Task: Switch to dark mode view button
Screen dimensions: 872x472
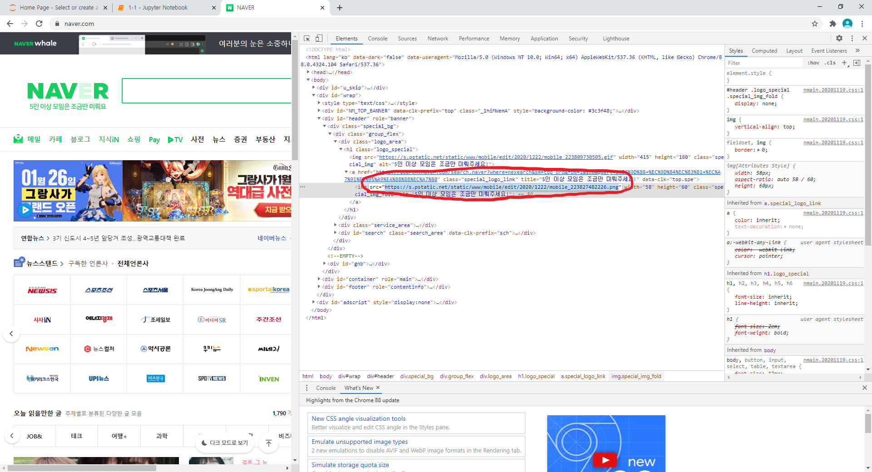Action: coord(225,442)
